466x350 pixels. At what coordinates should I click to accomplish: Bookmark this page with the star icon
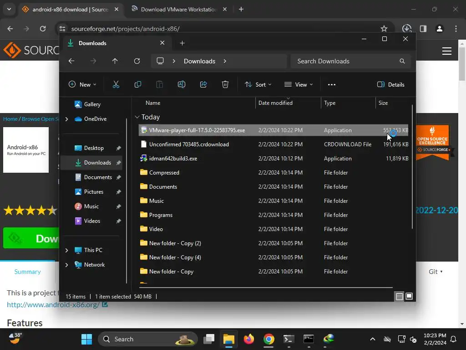point(384,29)
